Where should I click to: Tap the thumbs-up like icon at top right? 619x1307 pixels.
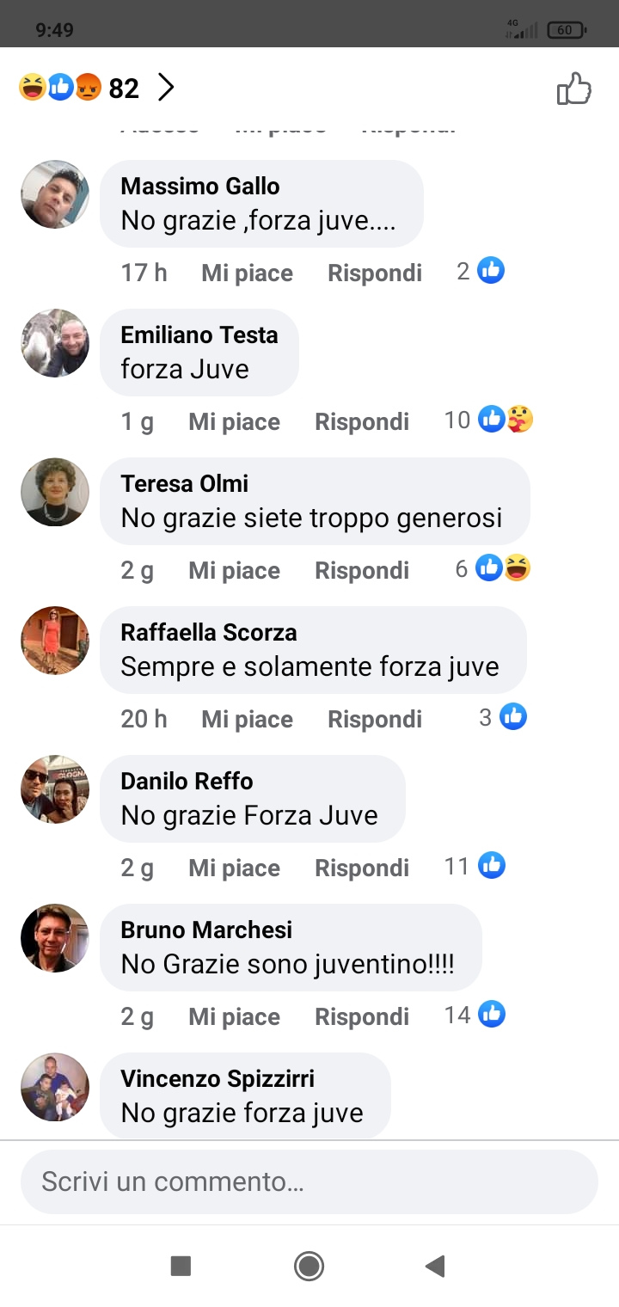tap(574, 88)
